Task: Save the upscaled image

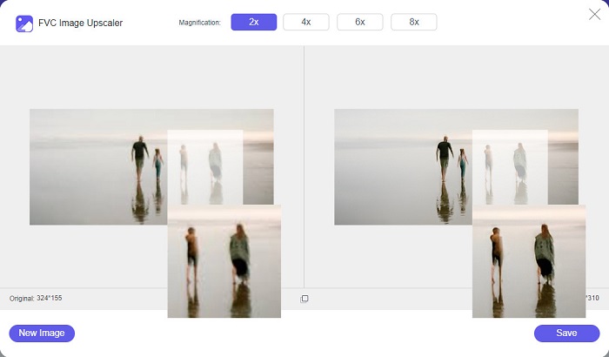Action: pos(566,333)
